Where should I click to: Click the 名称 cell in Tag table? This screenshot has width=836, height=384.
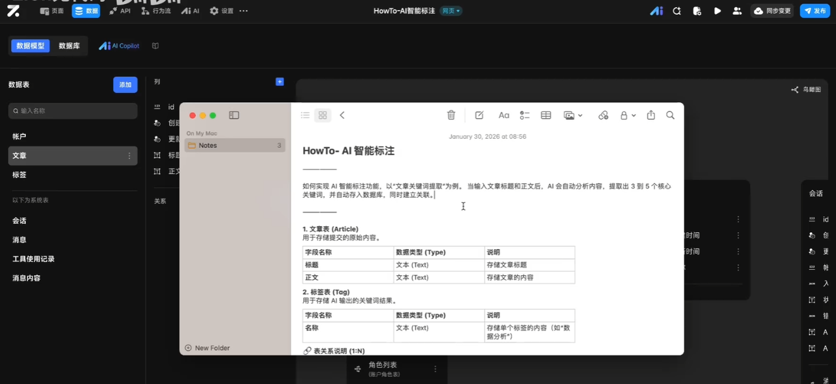click(x=347, y=332)
